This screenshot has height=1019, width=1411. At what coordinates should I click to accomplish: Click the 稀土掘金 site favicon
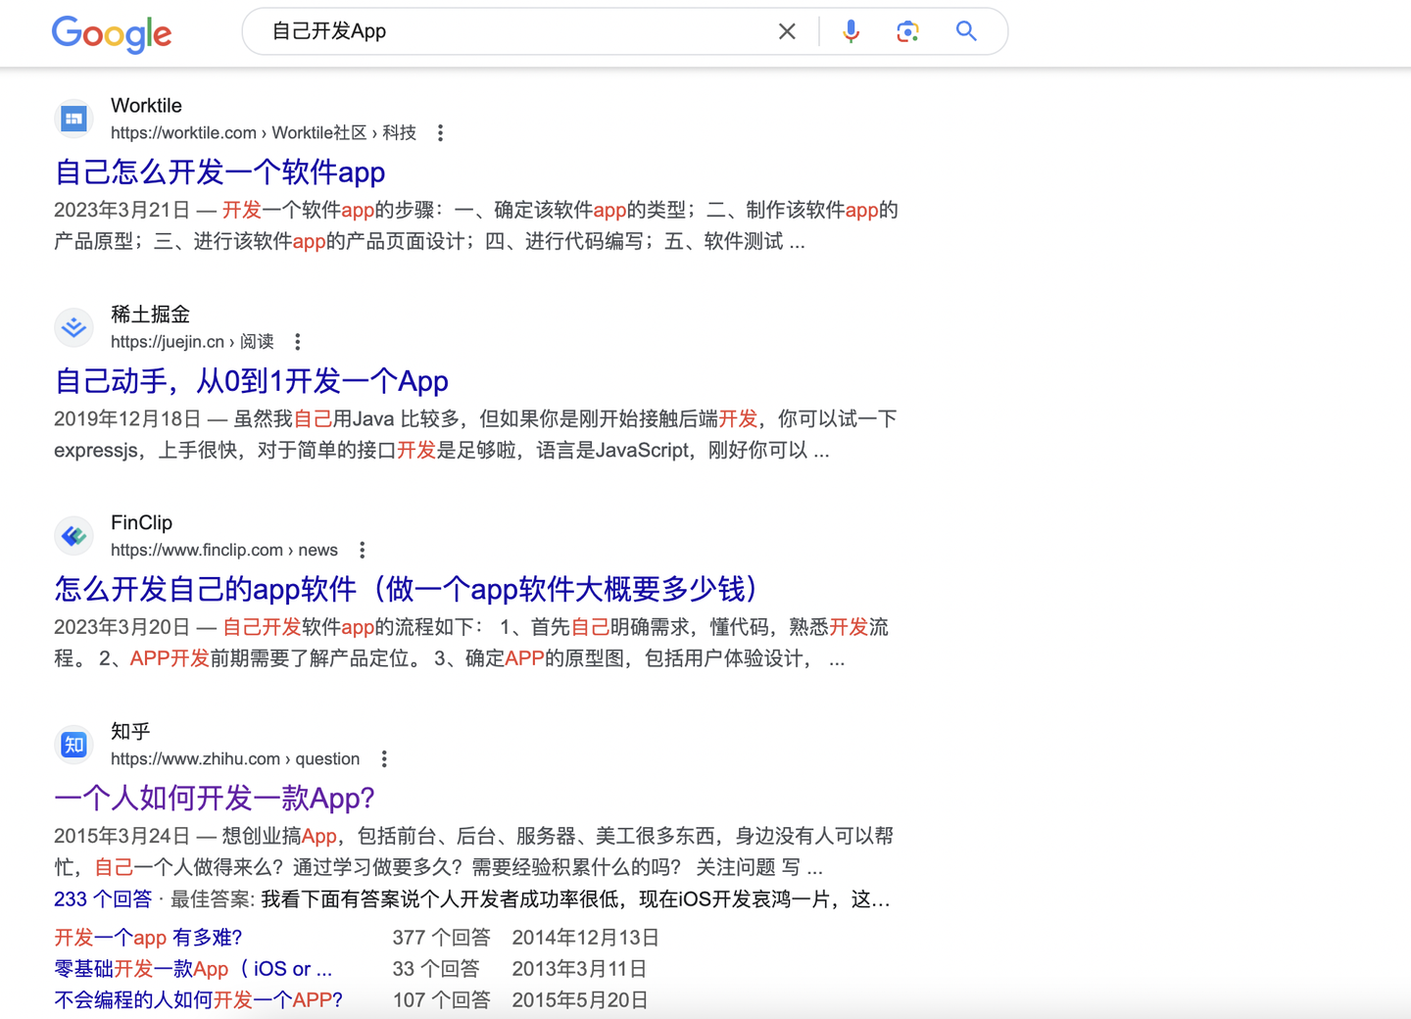tap(73, 327)
